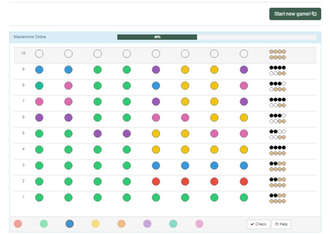Pick the teal palette color

tap(173, 224)
